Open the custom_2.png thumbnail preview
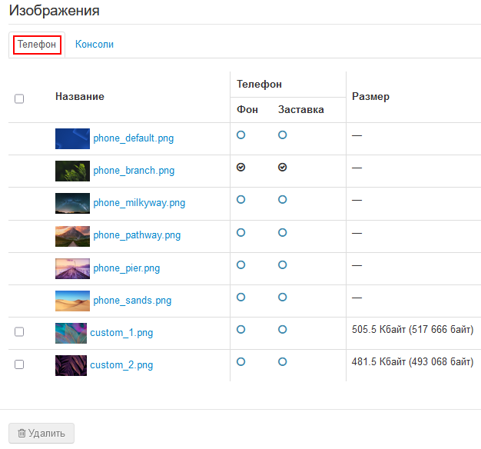The height and width of the screenshot is (449, 481). click(71, 365)
